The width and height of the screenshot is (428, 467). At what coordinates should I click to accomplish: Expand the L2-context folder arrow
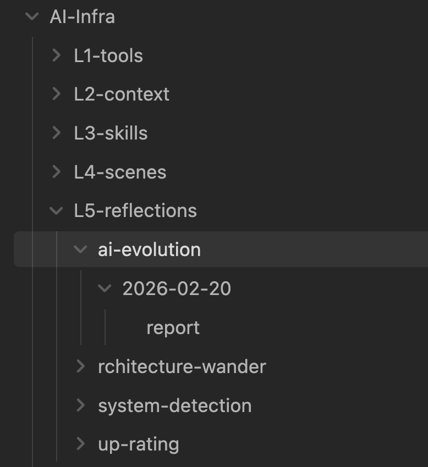(x=56, y=94)
